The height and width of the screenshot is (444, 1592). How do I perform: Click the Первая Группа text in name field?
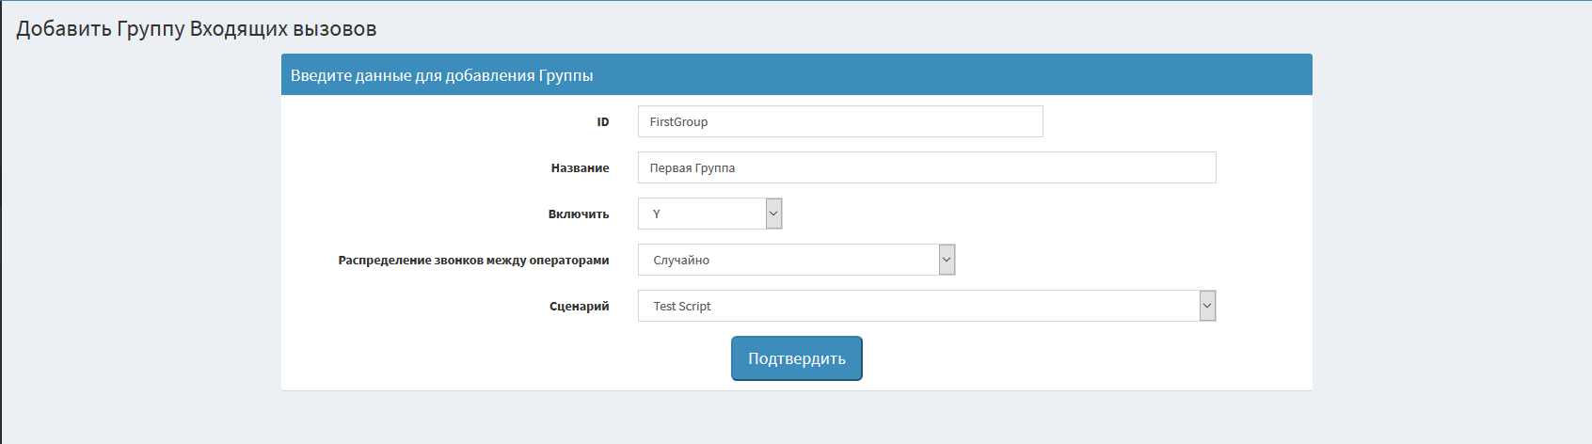tap(693, 167)
